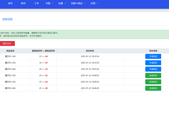Click the green notice text about 计划任务
Screen dimensions: 169x113
(x=29, y=33)
